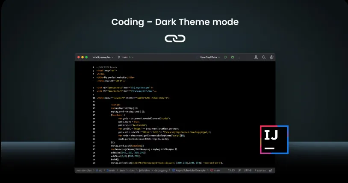Select AsyncSchedulerExample in breadcrumb
The width and height of the screenshot is (348, 183).
point(193,170)
